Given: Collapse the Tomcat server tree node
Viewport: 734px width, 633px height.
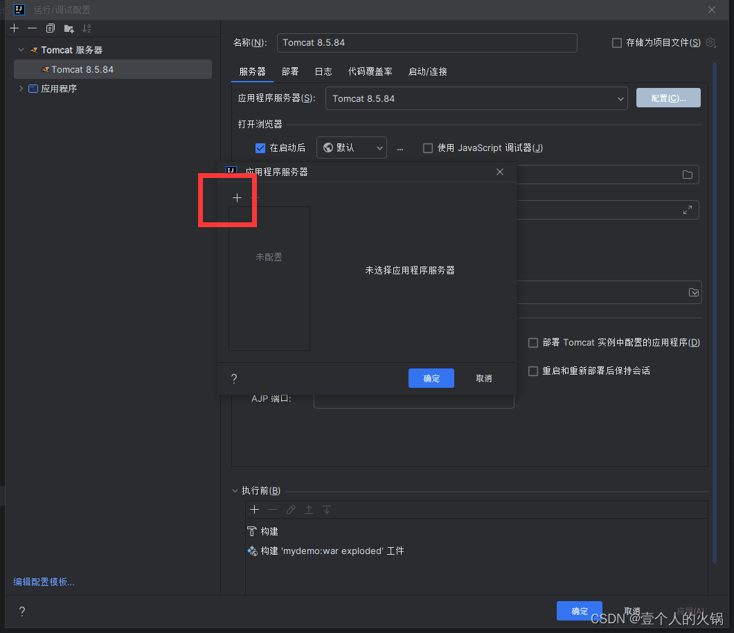Looking at the screenshot, I should coord(21,50).
